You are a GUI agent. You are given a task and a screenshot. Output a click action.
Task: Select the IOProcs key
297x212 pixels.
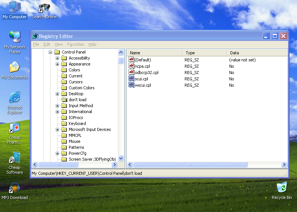coord(76,118)
